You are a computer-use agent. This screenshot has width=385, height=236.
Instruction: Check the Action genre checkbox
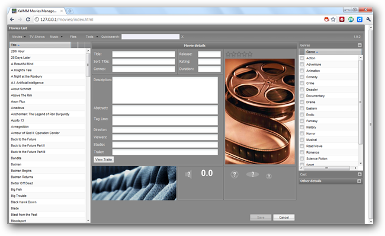[x=301, y=58]
